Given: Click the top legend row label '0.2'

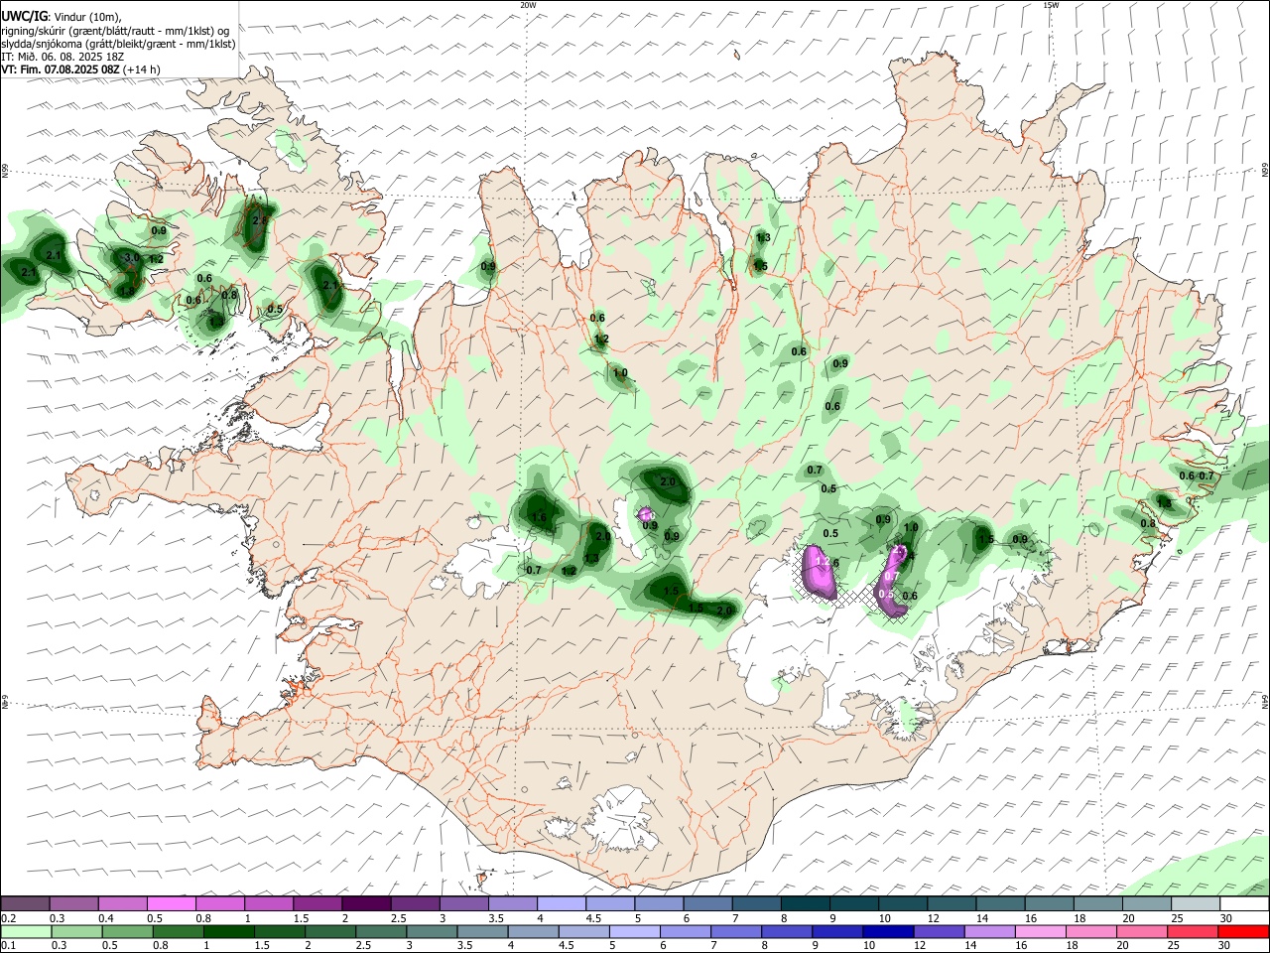Looking at the screenshot, I should (9, 918).
